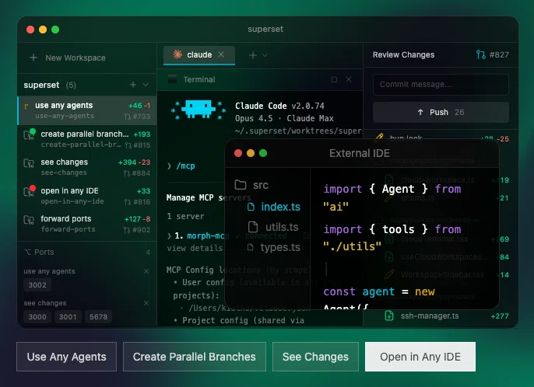The height and width of the screenshot is (387, 534).
Task: Open the create parallel branch workspace
Action: point(87,139)
